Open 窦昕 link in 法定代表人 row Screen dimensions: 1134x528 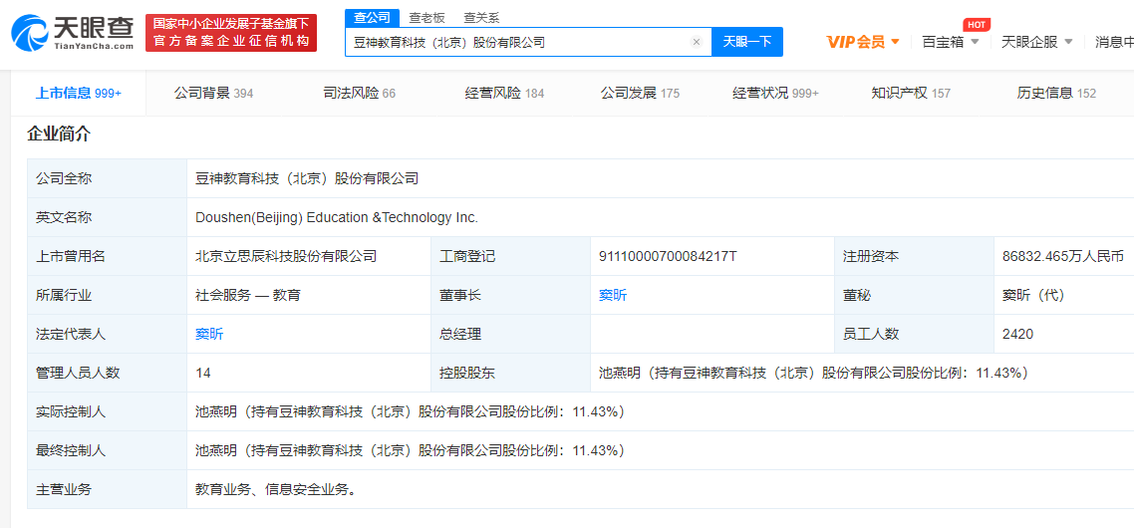[209, 334]
